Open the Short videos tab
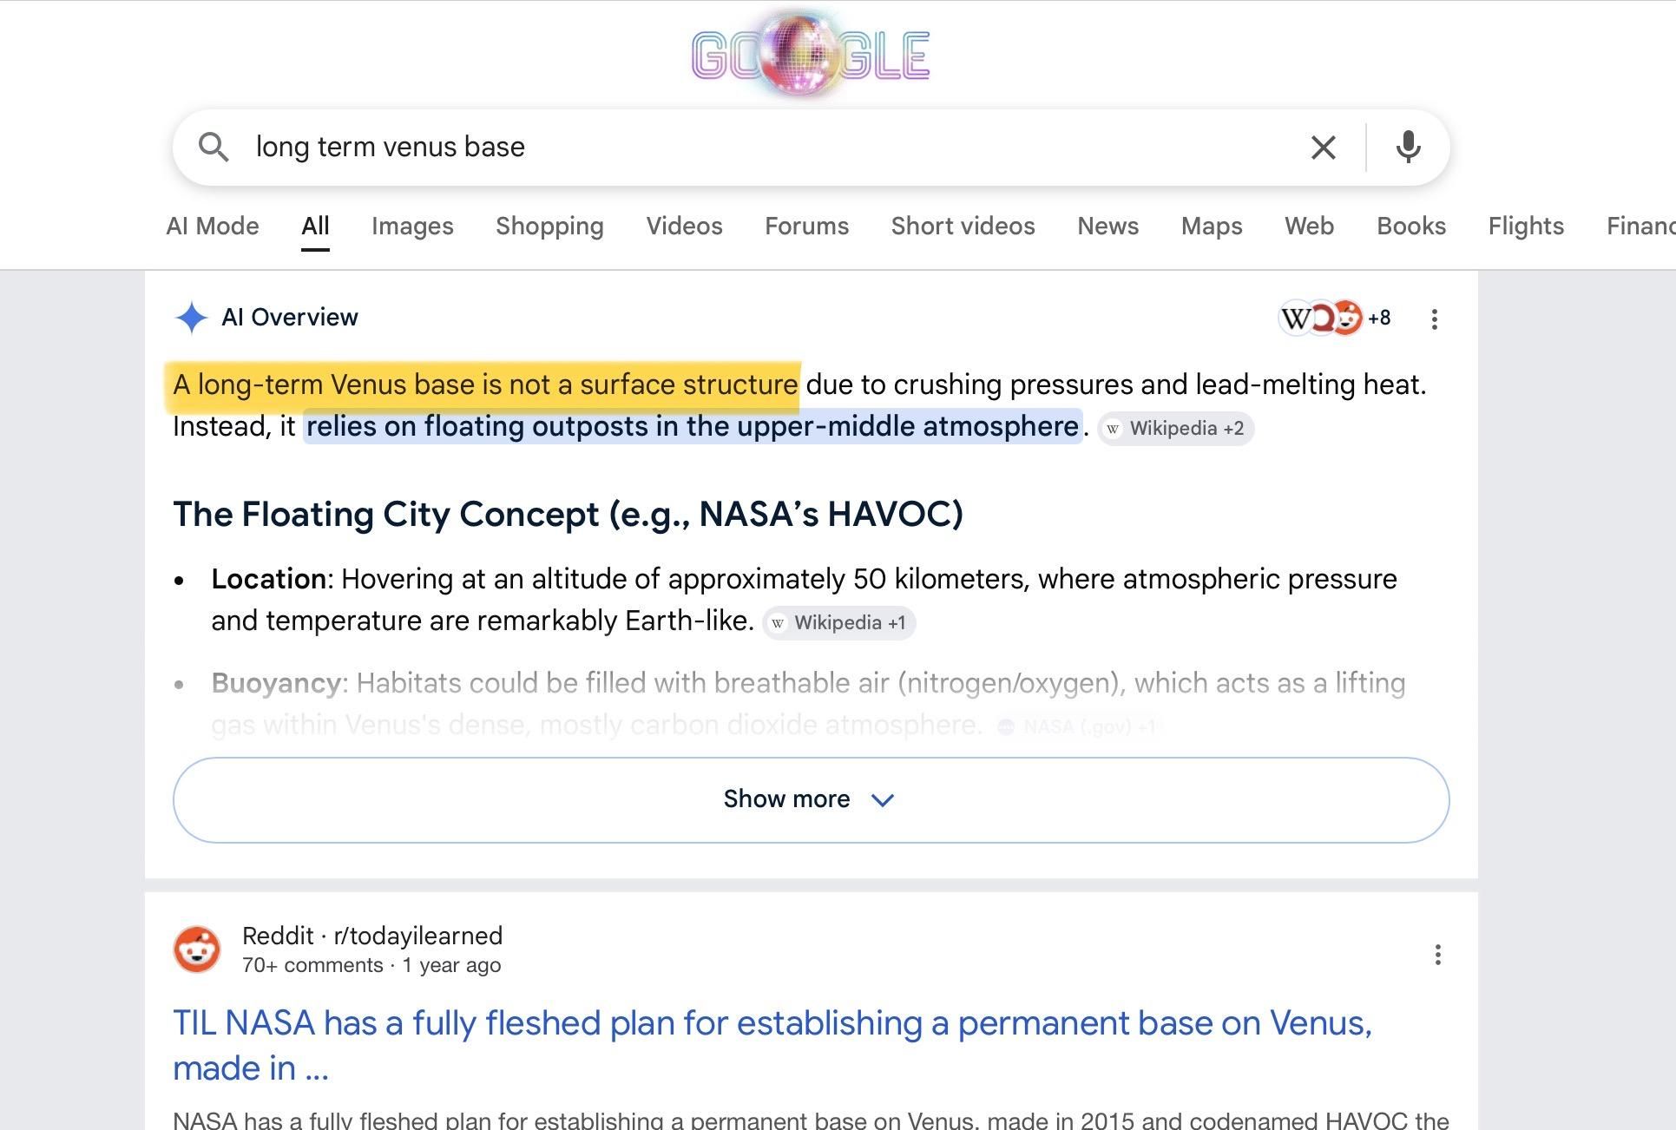The height and width of the screenshot is (1130, 1676). pos(963,226)
